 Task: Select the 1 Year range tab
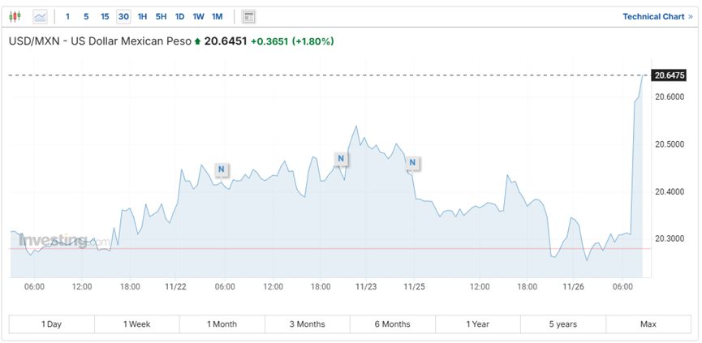(477, 324)
